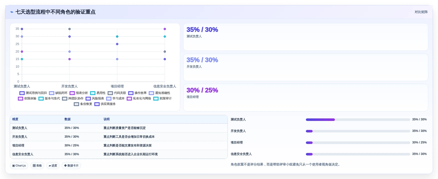
Task: Toggle the 报表分析 legend entry
Action: [79, 93]
